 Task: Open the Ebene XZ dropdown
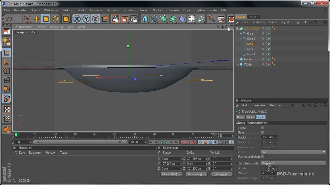tap(294, 152)
